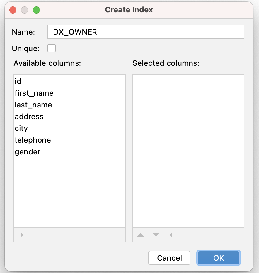
Task: Click the remove column left arrow
Action: tap(171, 235)
